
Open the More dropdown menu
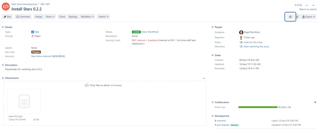[50, 17]
